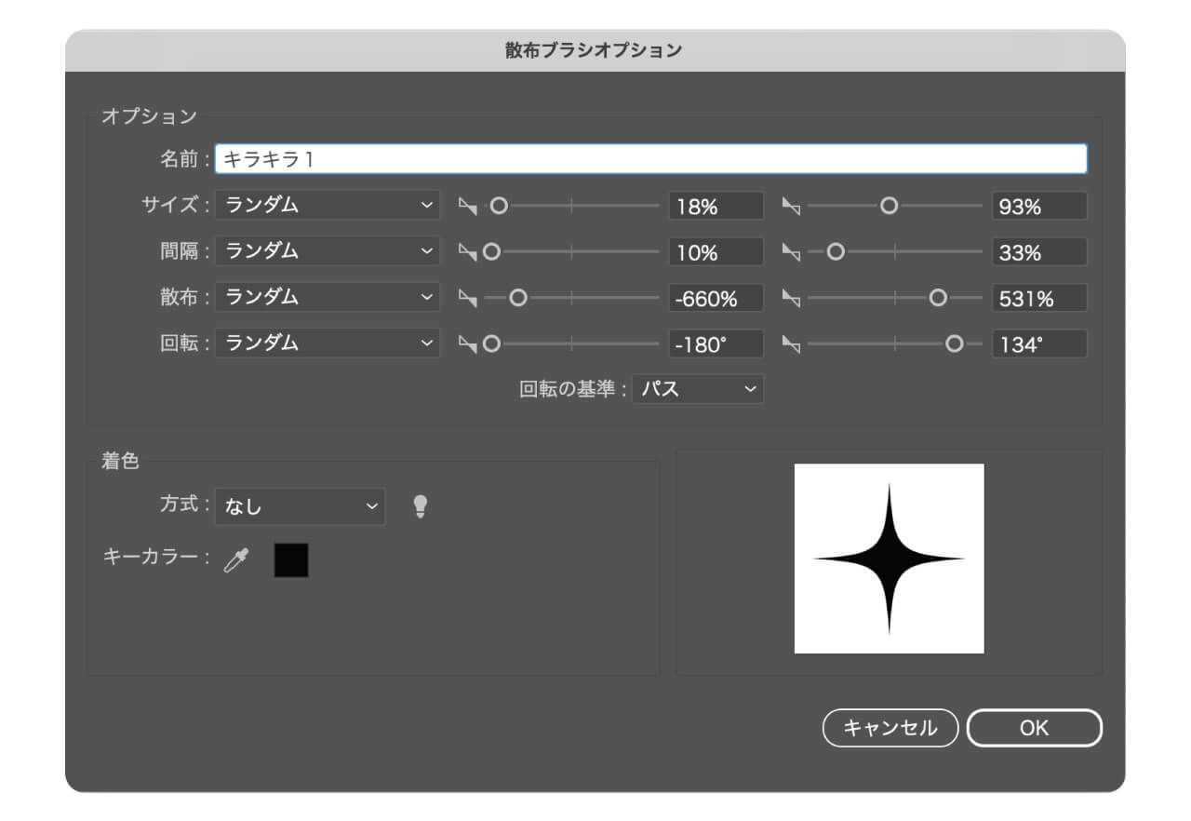Click the spacing field showing 33%

(1039, 251)
